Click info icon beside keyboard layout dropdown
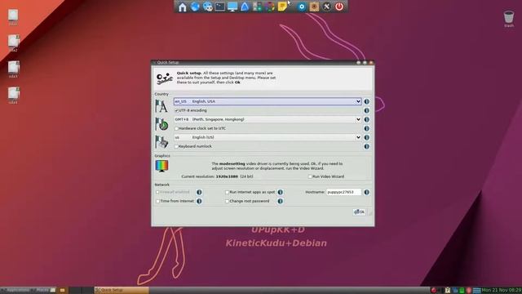 pos(366,137)
